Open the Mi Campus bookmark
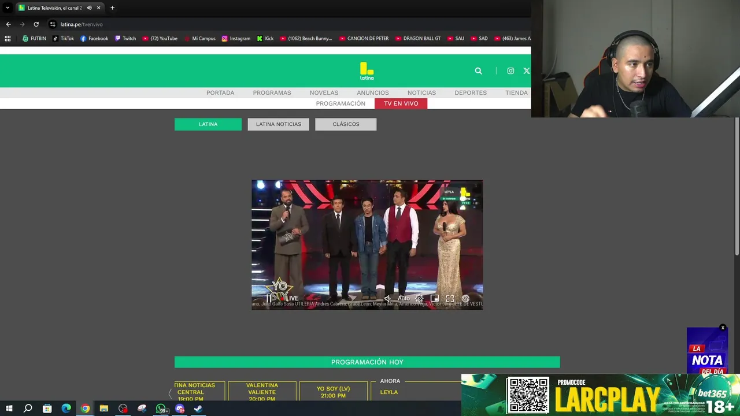This screenshot has width=740, height=416. pyautogui.click(x=199, y=39)
